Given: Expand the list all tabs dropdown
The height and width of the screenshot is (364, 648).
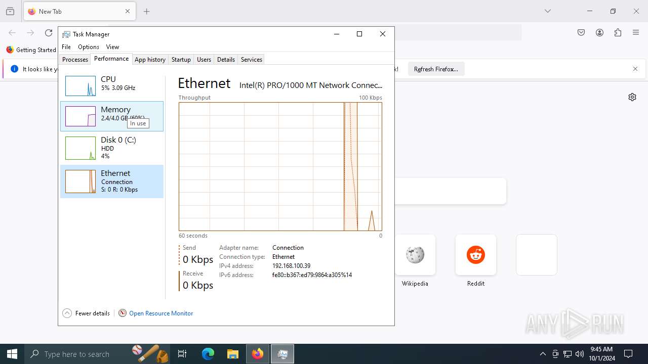Looking at the screenshot, I should [x=547, y=11].
